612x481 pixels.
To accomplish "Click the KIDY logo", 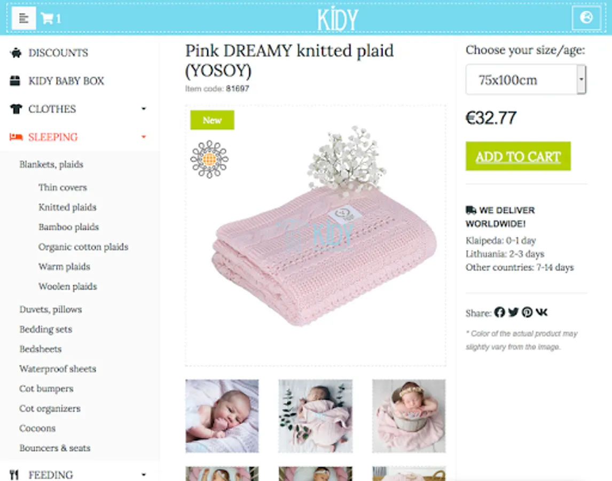I will pyautogui.click(x=338, y=18).
